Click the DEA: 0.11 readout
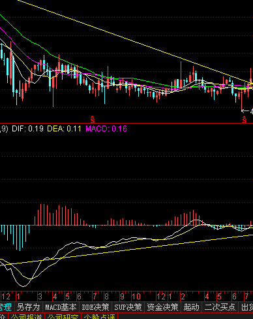 click(x=64, y=129)
